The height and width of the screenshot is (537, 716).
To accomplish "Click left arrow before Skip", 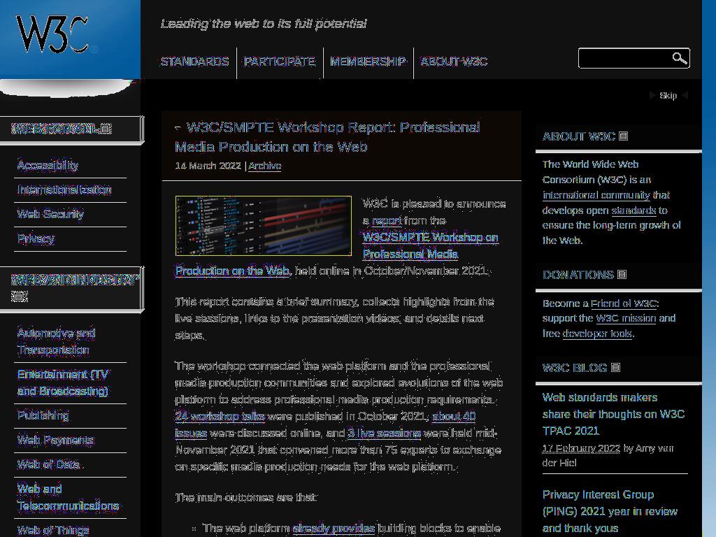I will (x=652, y=95).
